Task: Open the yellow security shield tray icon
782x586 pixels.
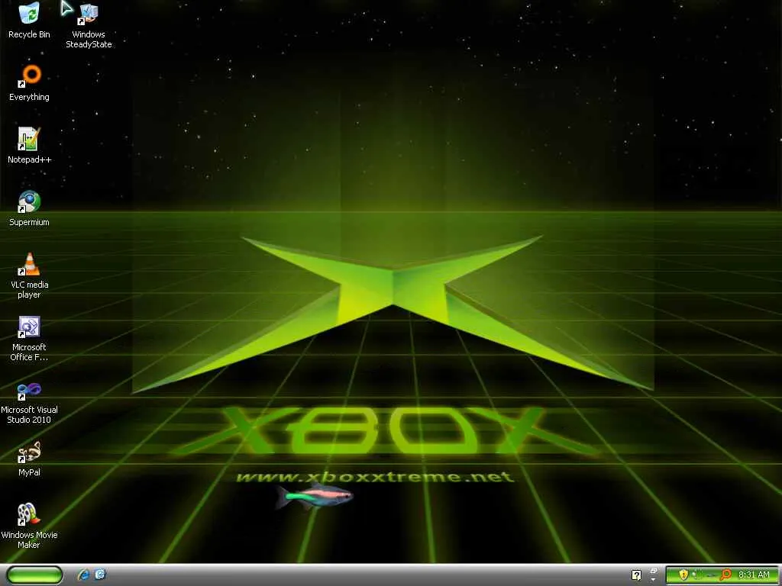Action: pyautogui.click(x=683, y=575)
